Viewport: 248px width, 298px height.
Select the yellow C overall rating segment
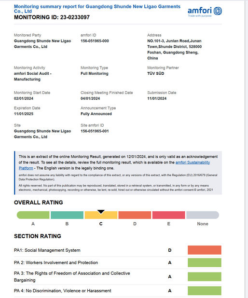coord(101,216)
